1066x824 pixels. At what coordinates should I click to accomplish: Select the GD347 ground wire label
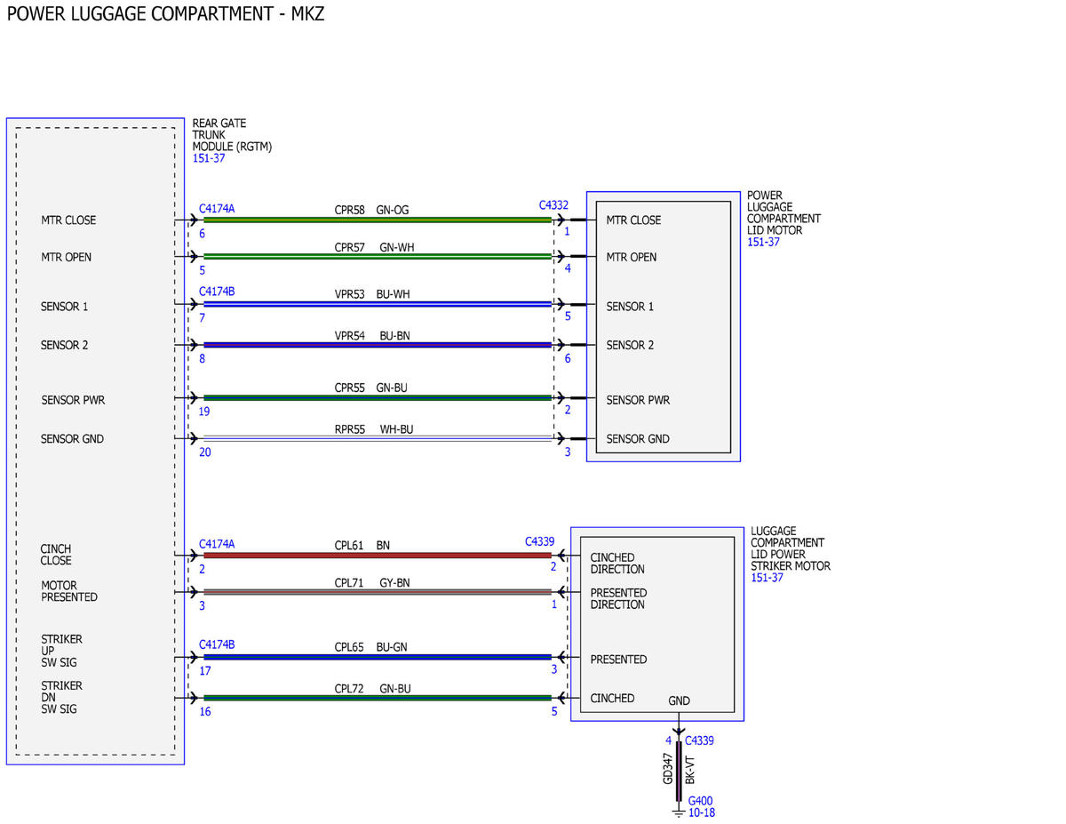[x=668, y=769]
